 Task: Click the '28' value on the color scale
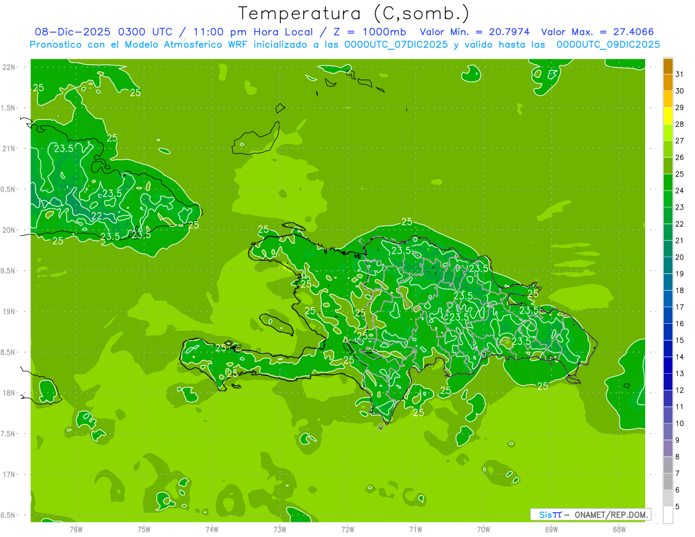click(680, 124)
